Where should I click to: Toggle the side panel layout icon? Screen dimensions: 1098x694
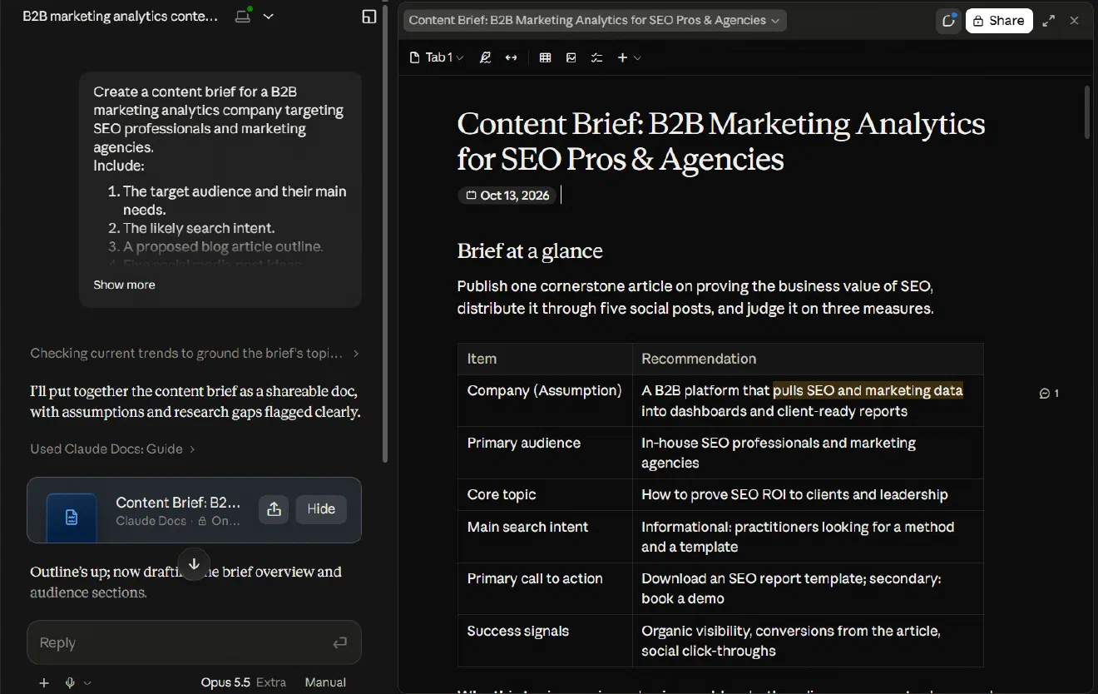point(369,17)
